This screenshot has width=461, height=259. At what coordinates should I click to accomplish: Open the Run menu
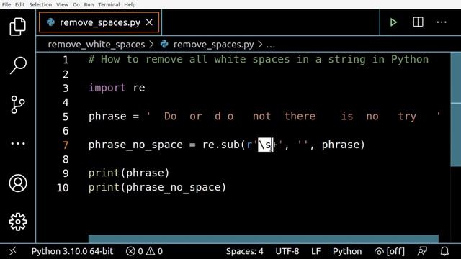coord(89,5)
